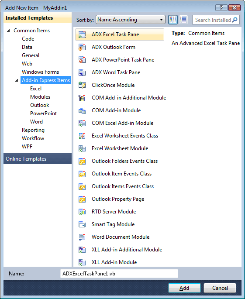Image resolution: width=245 pixels, height=299 pixels.
Task: Select the Outlook Item Events Class icon
Action: pos(82,174)
